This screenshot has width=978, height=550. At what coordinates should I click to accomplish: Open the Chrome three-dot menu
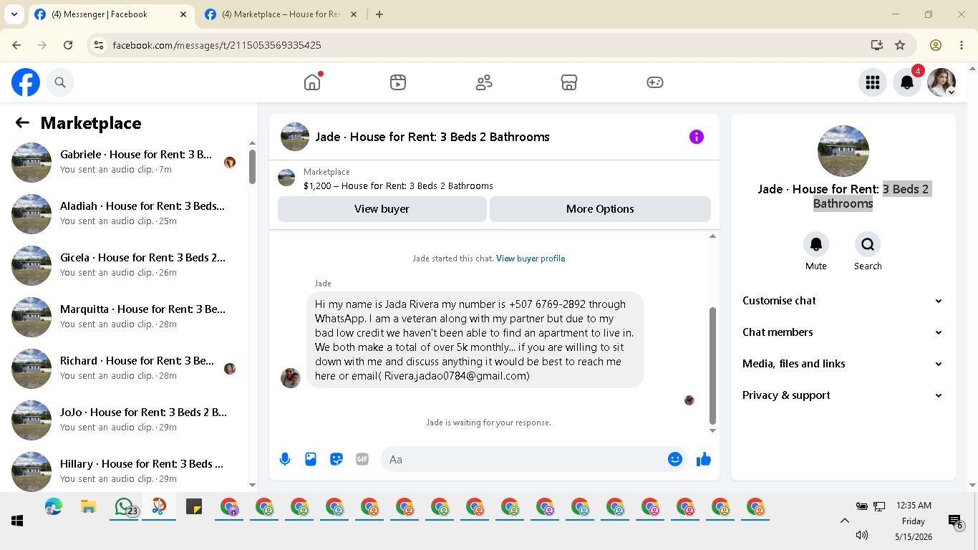pos(962,45)
